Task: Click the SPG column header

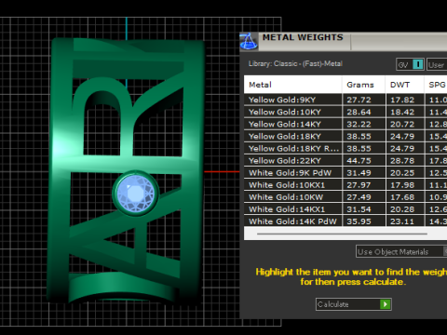Action: tap(436, 85)
